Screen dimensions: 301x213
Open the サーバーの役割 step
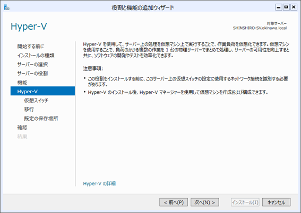point(32,73)
